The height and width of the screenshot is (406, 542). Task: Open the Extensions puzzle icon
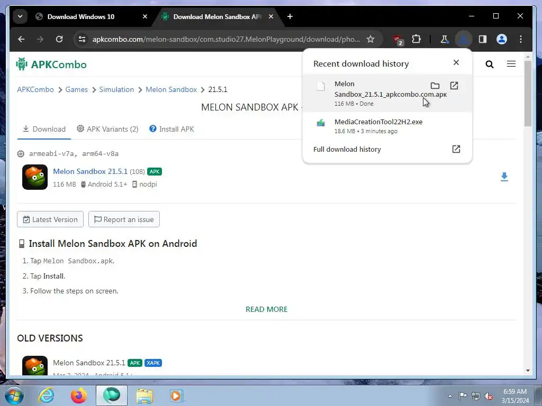tap(417, 39)
